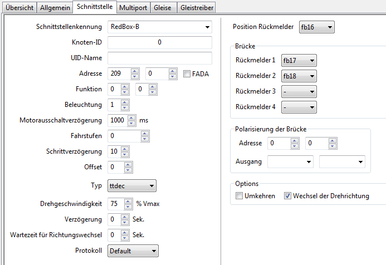The image size is (386, 265).
Task: Uncheck Wechsel der Drehrichtung
Action: pyautogui.click(x=287, y=196)
